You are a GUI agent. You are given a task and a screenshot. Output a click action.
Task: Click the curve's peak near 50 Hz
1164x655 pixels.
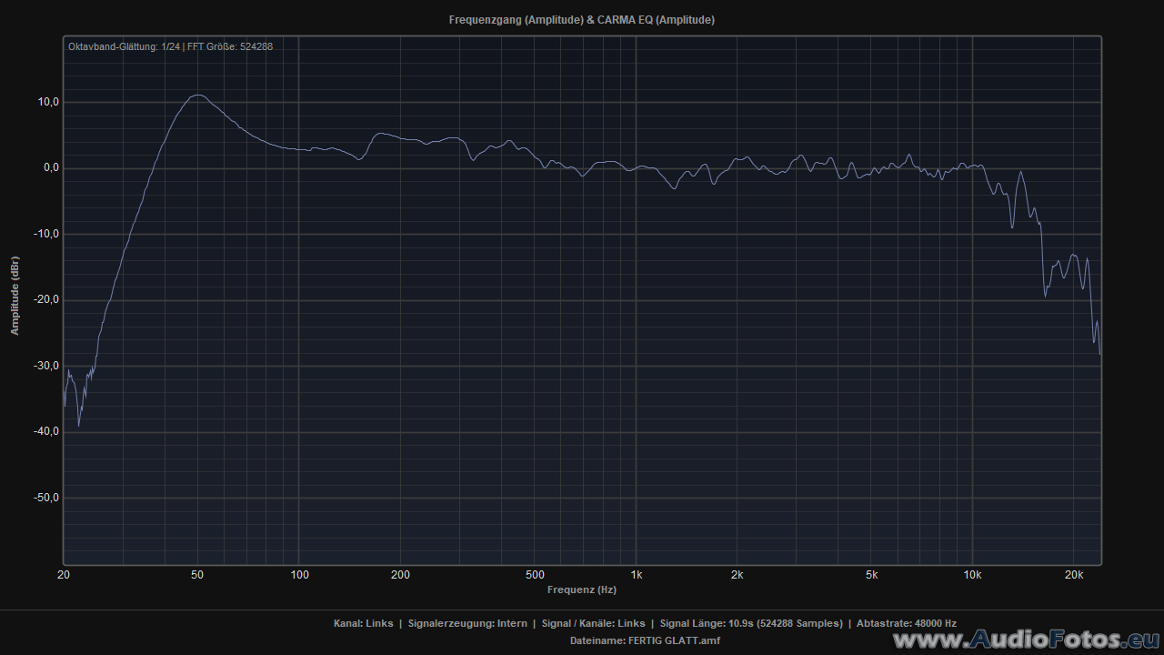click(197, 95)
